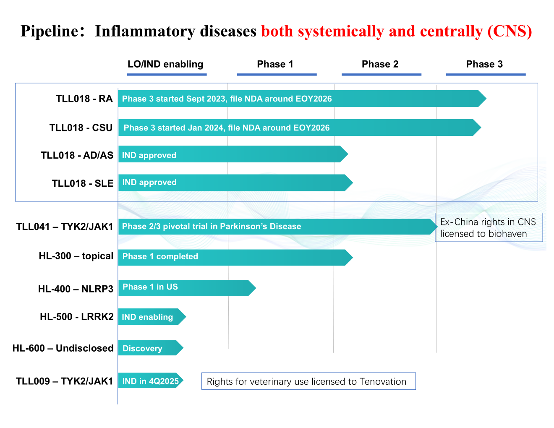Click the HL-400 – NLRP3 row label
The height and width of the screenshot is (428, 554).
(x=76, y=289)
